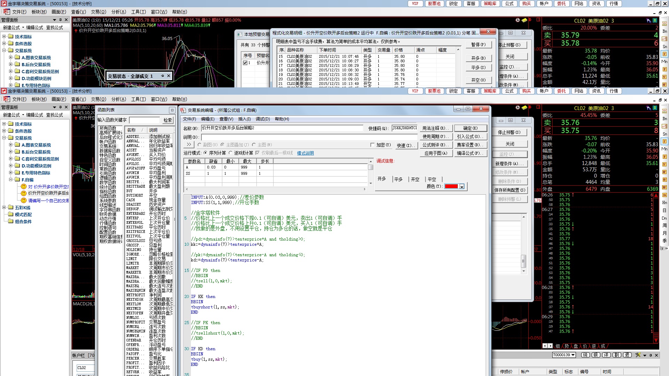Click 编译公式(F) button

click(470, 153)
